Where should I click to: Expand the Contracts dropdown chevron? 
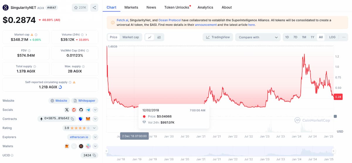tap(95, 119)
